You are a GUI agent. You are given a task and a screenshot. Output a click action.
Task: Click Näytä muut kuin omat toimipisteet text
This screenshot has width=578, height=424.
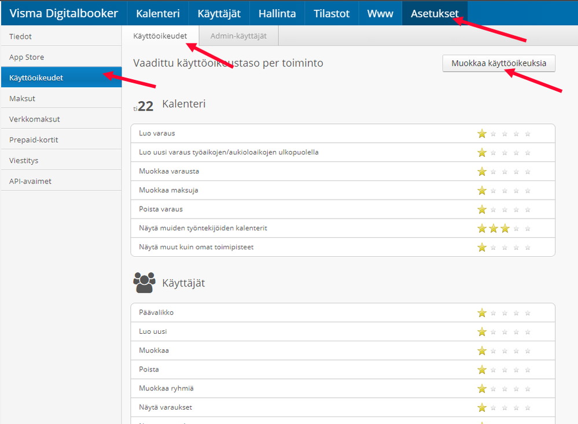pos(196,247)
